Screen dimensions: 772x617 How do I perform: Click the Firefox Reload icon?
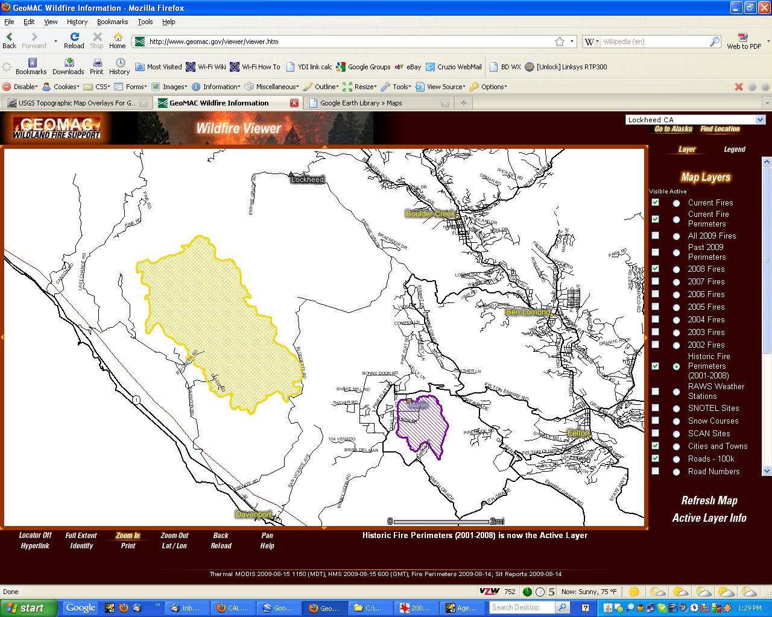tap(74, 37)
